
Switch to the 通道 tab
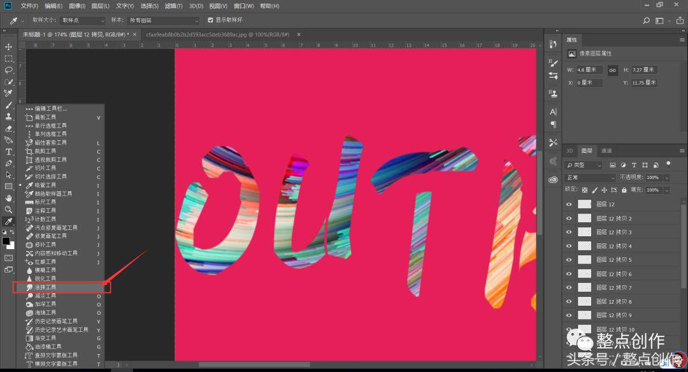606,151
